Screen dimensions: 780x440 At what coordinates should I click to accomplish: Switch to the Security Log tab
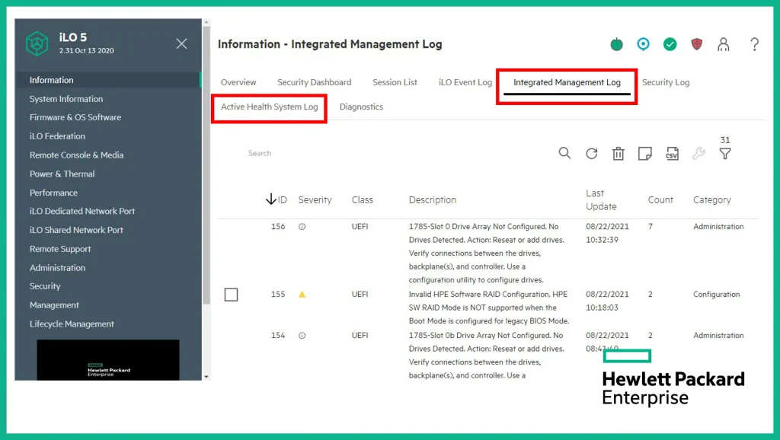pyautogui.click(x=665, y=82)
